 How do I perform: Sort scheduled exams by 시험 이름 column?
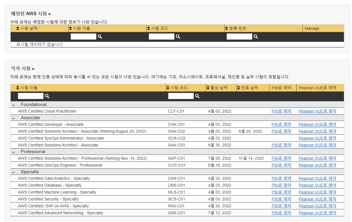tap(80, 28)
